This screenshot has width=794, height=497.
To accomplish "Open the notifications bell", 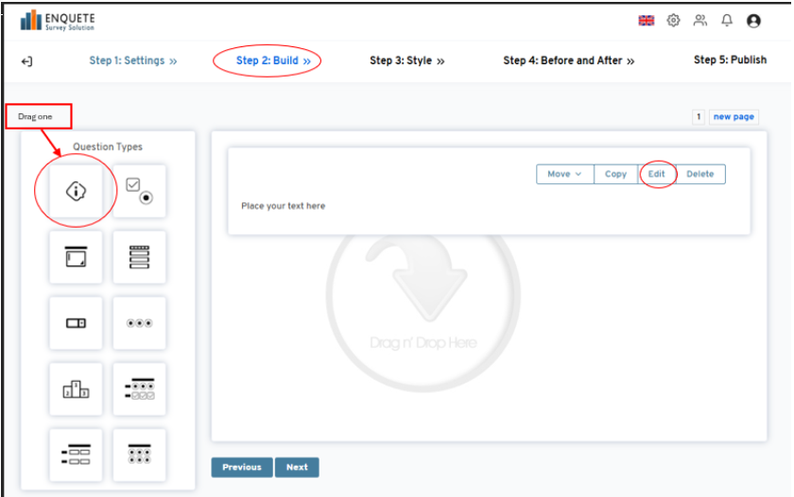I will [x=727, y=20].
